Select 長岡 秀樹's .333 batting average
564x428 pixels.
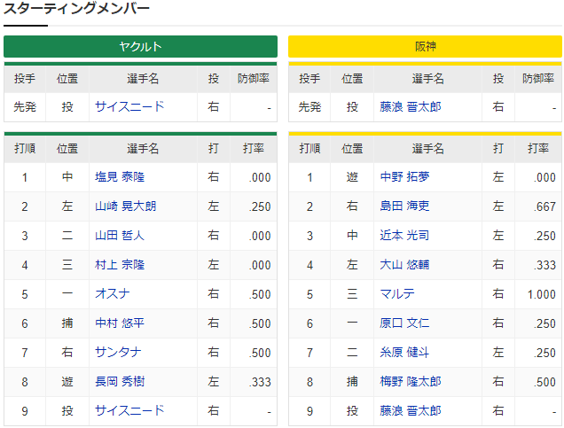pyautogui.click(x=260, y=382)
